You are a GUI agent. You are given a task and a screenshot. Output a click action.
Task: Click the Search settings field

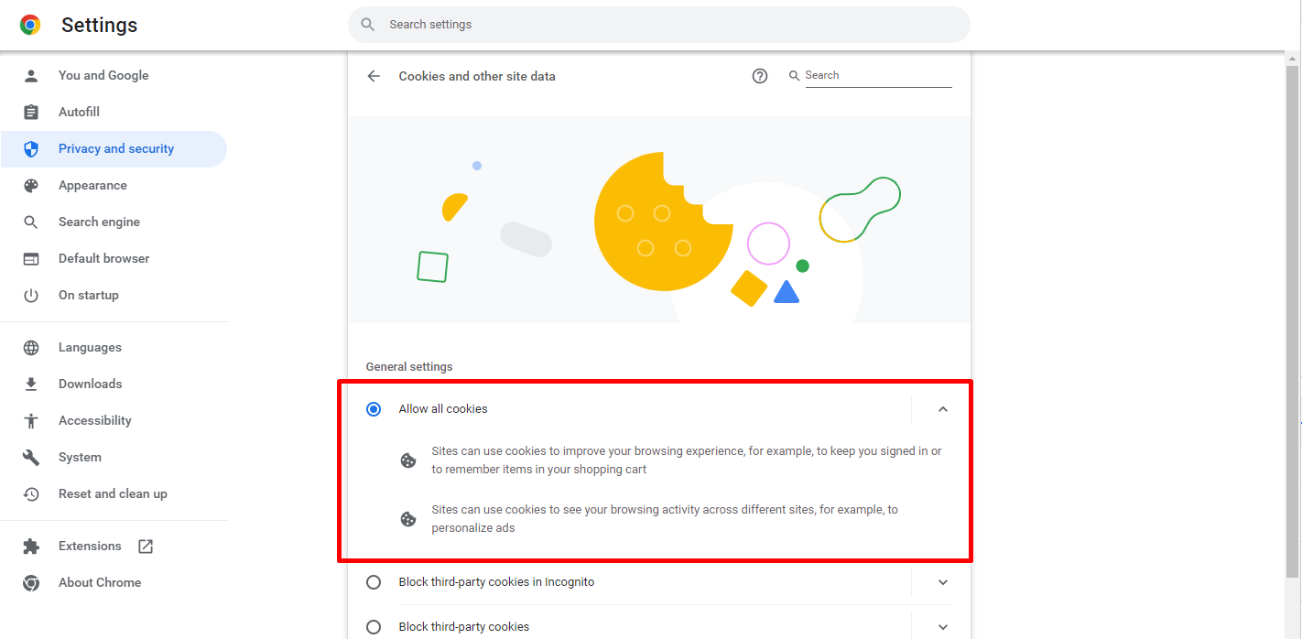click(659, 25)
